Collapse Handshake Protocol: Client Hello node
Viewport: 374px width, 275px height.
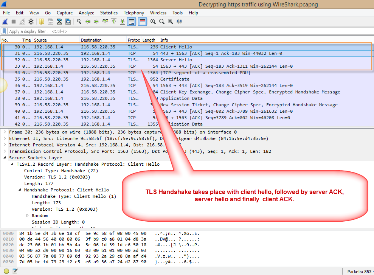click(20, 190)
